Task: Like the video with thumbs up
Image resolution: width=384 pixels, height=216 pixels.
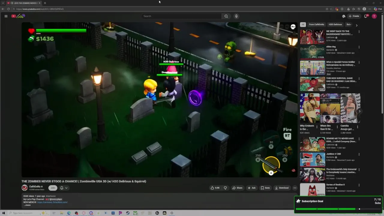Action: pyautogui.click(x=215, y=188)
